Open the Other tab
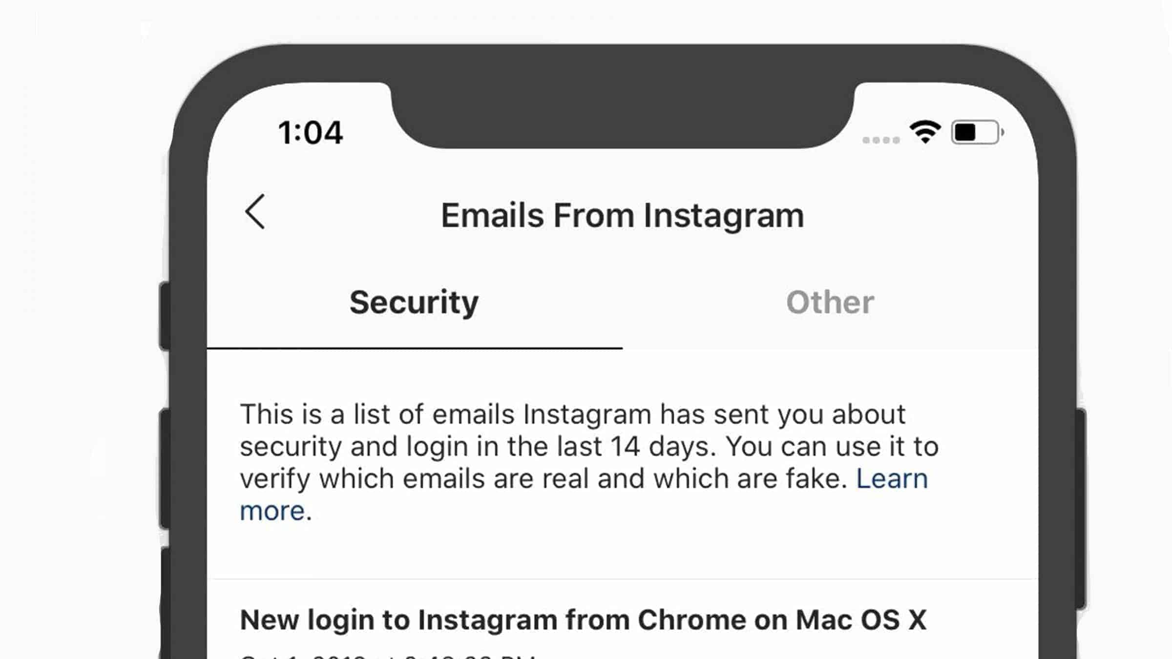 [830, 302]
